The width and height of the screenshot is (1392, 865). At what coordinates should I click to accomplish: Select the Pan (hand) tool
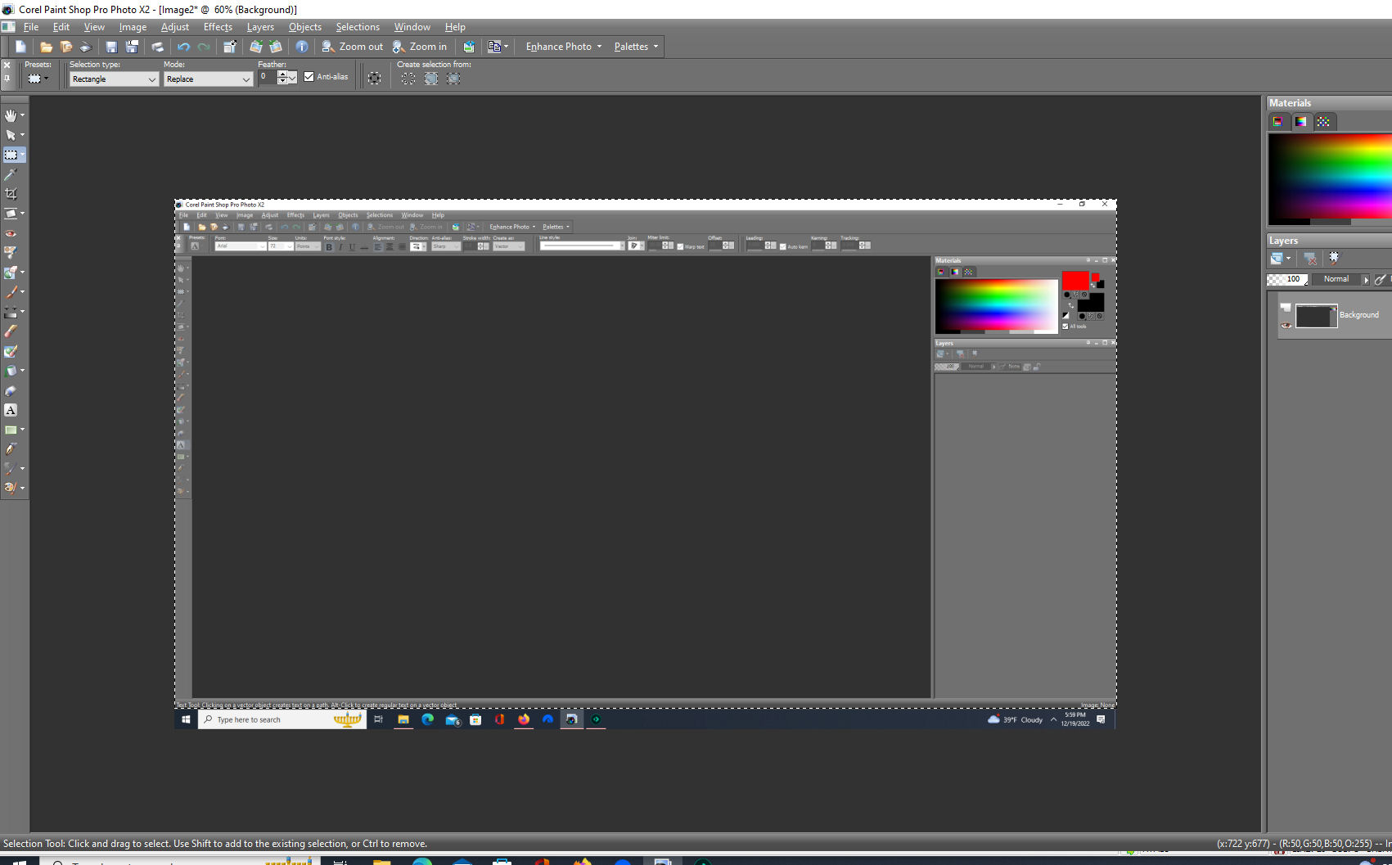tap(11, 115)
